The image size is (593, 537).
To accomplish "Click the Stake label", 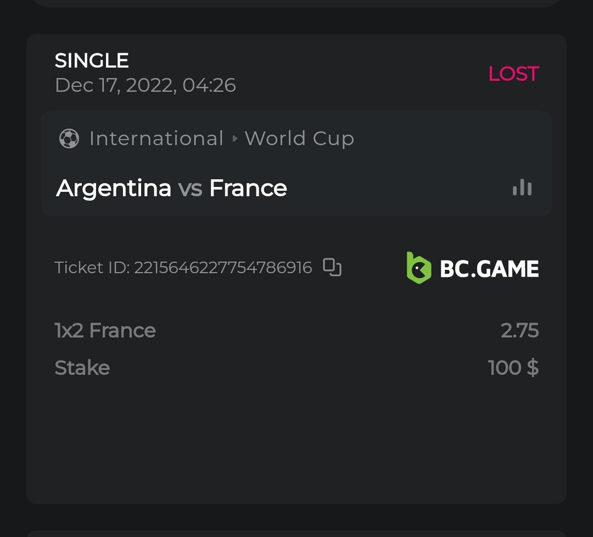I will pyautogui.click(x=82, y=368).
